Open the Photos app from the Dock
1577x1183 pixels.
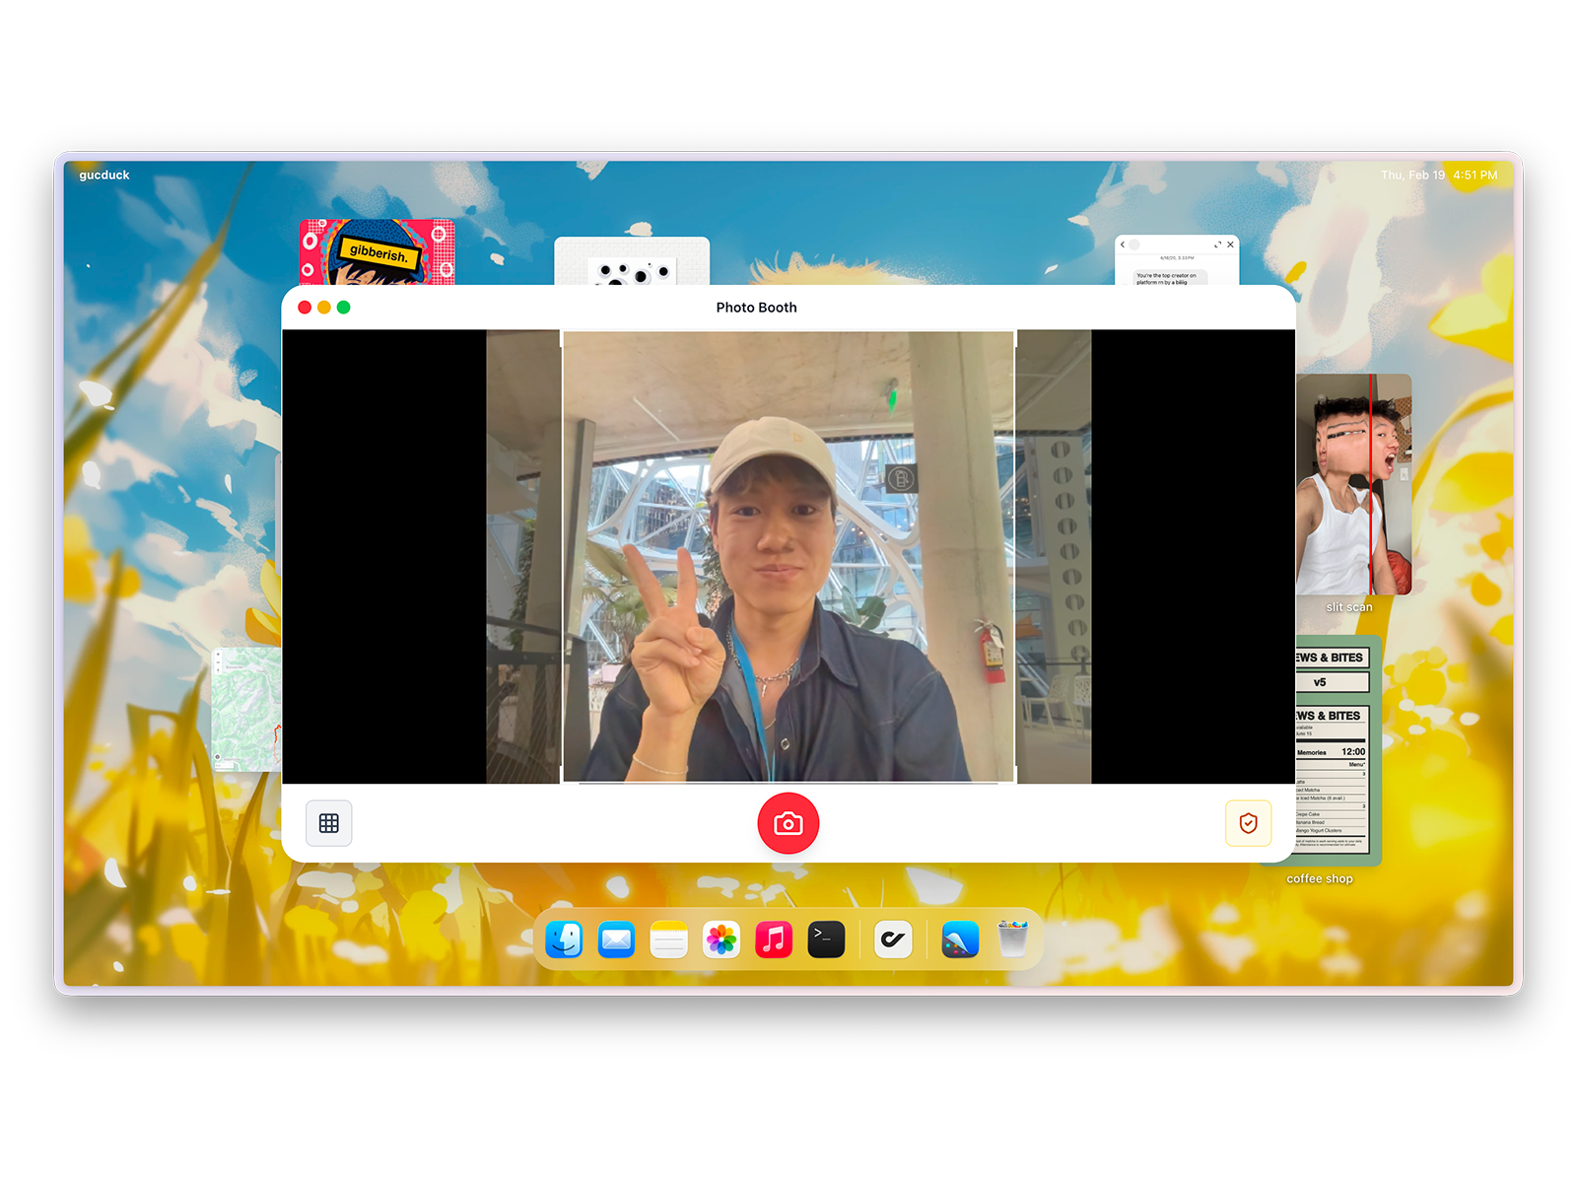click(720, 939)
